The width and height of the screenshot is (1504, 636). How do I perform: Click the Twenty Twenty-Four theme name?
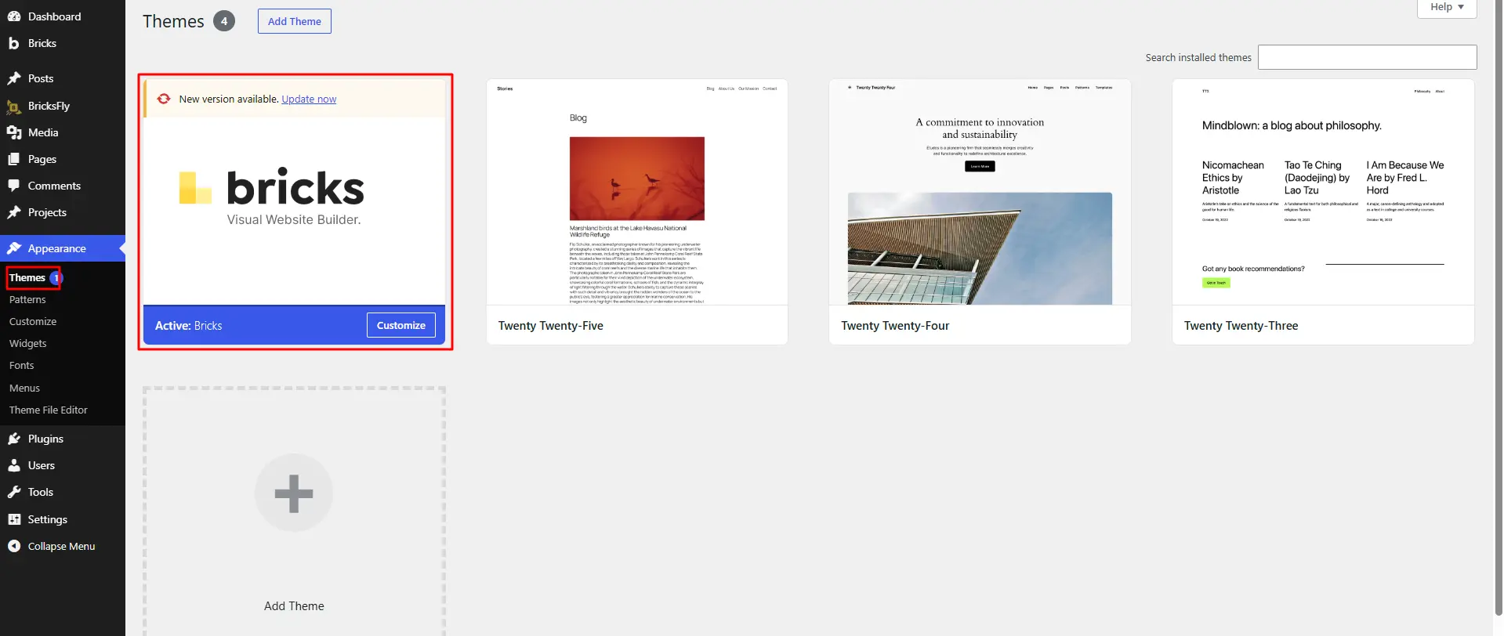(895, 326)
